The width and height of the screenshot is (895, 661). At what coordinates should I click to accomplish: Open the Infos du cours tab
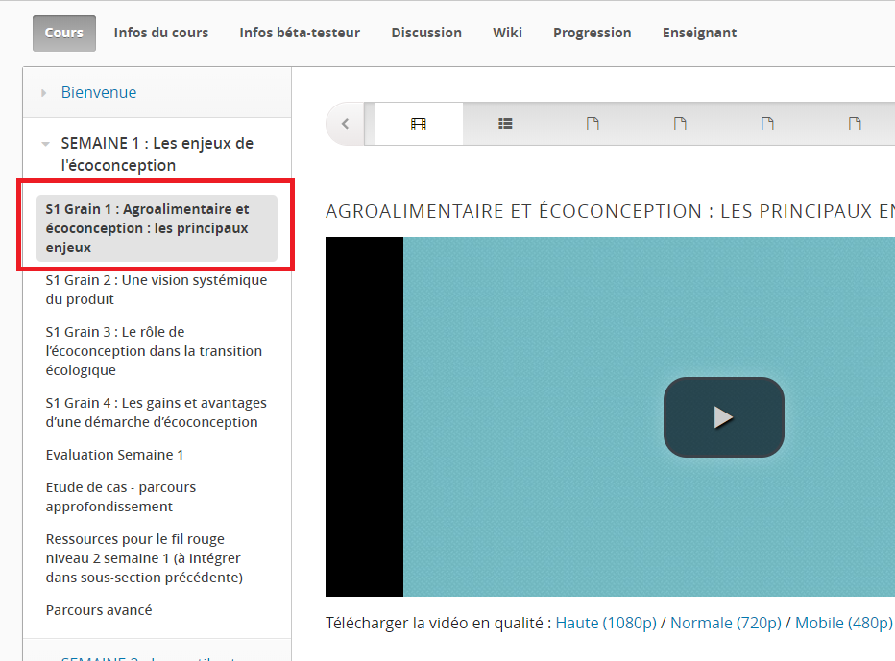160,33
